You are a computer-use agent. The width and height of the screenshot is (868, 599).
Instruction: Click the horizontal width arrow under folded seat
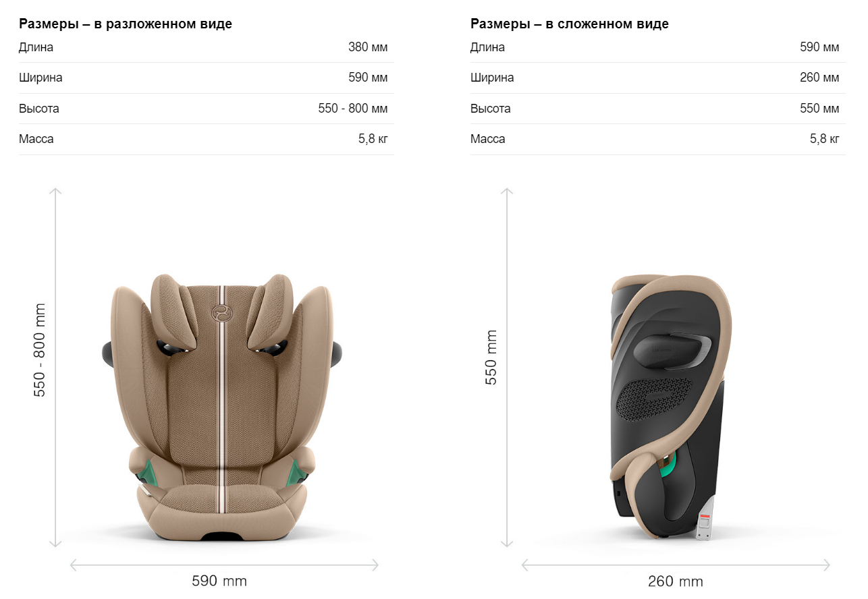(676, 565)
